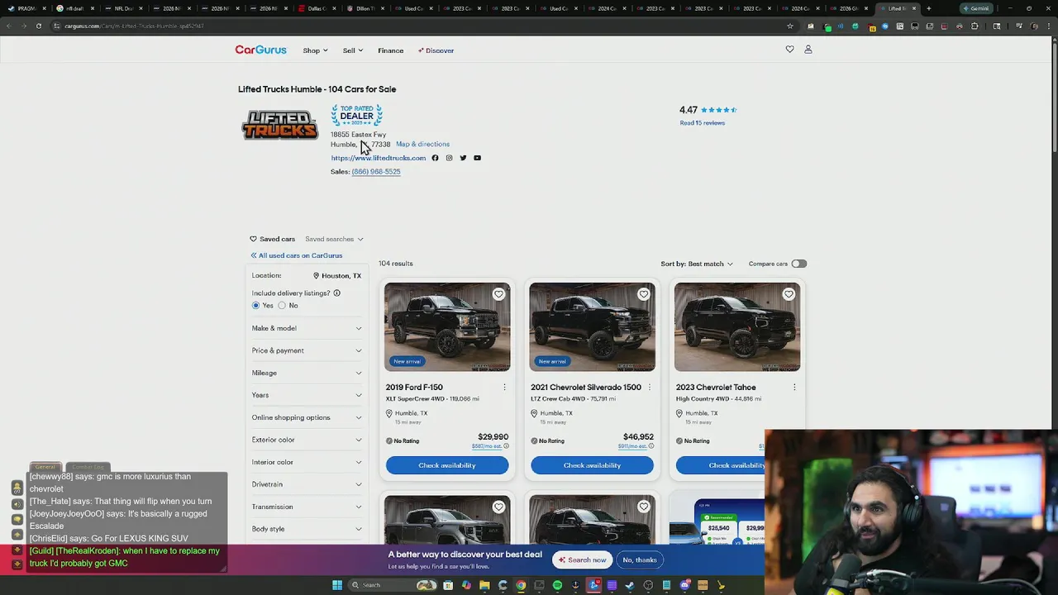Open saved favorites heart icon in header

(x=789, y=50)
